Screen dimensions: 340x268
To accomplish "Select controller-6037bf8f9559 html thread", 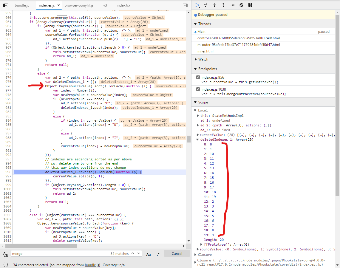I will coord(263,38).
